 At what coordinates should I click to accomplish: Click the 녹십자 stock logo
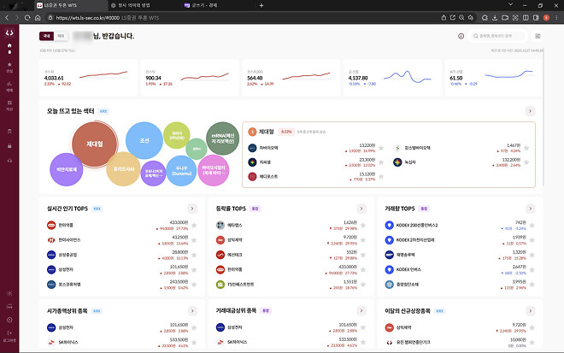click(397, 162)
